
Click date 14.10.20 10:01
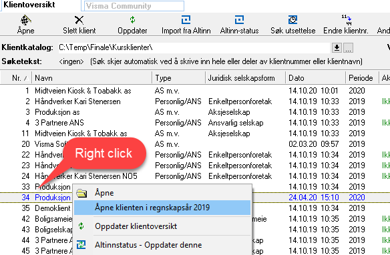pyautogui.click(x=313, y=91)
